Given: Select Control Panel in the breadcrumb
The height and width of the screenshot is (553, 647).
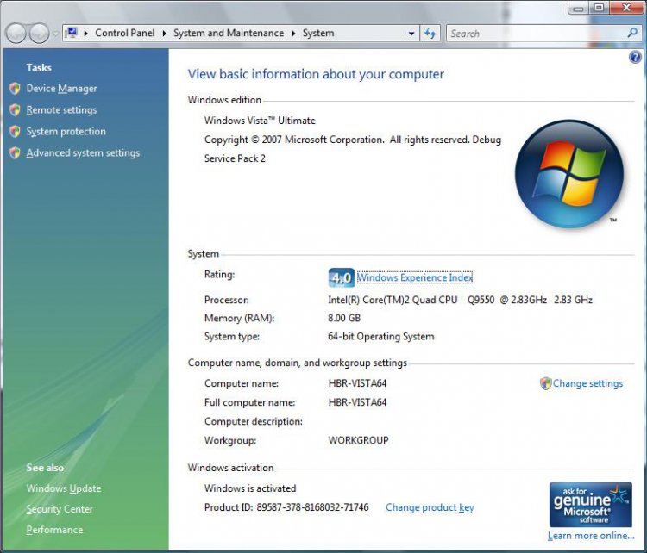Looking at the screenshot, I should point(125,33).
